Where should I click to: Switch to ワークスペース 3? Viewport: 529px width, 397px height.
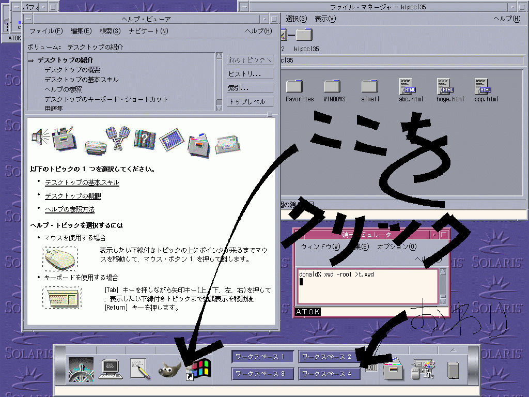[262, 374]
